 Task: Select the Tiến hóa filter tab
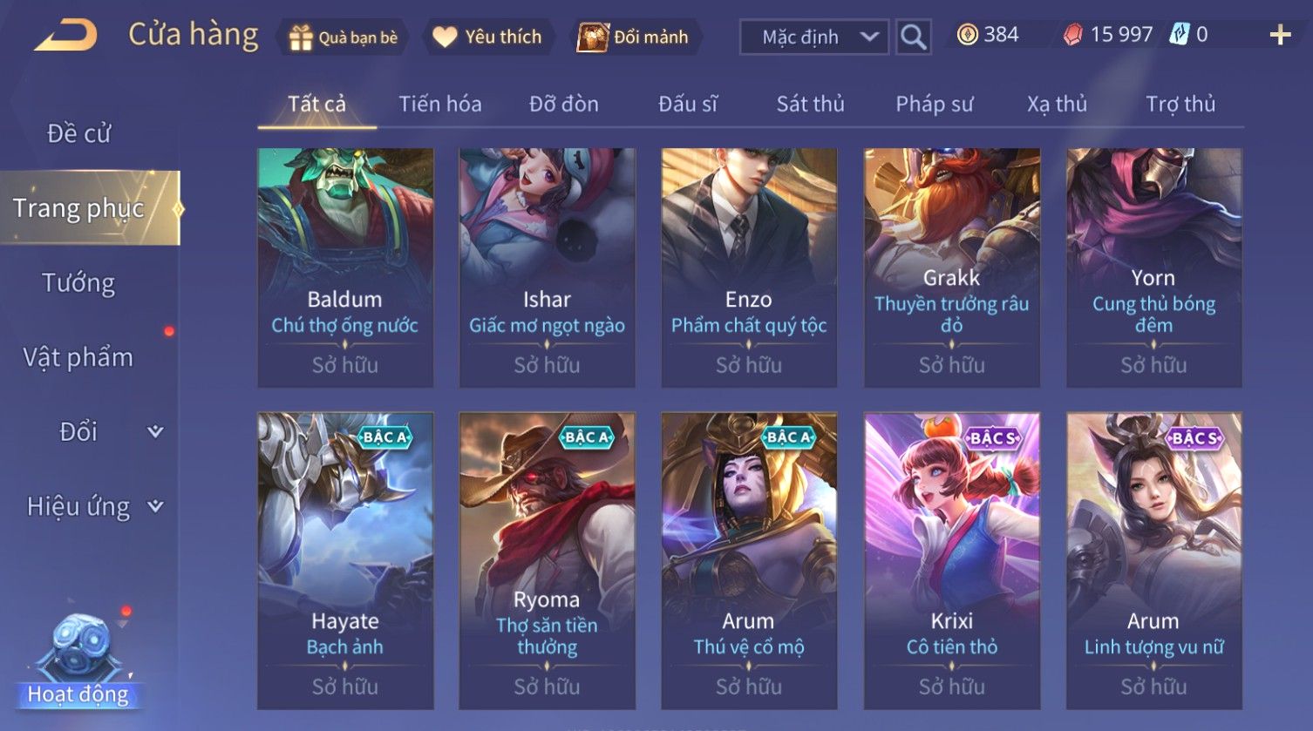[x=440, y=104]
